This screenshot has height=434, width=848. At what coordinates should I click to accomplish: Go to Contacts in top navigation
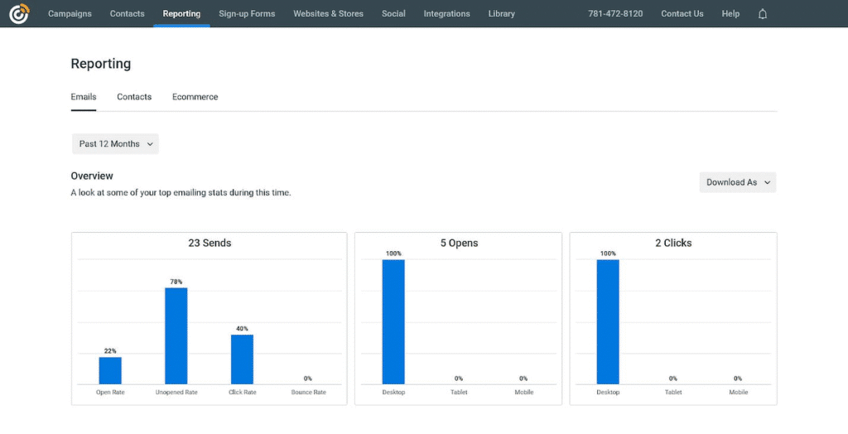coord(127,13)
